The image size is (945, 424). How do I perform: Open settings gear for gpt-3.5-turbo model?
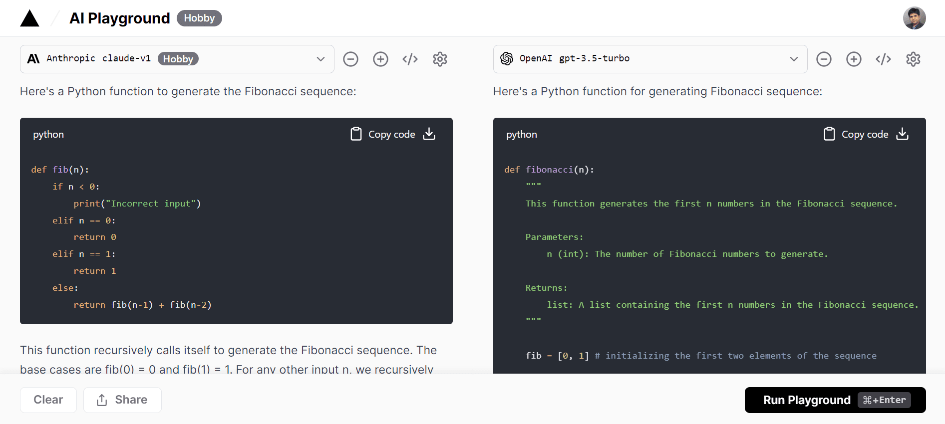click(x=913, y=59)
